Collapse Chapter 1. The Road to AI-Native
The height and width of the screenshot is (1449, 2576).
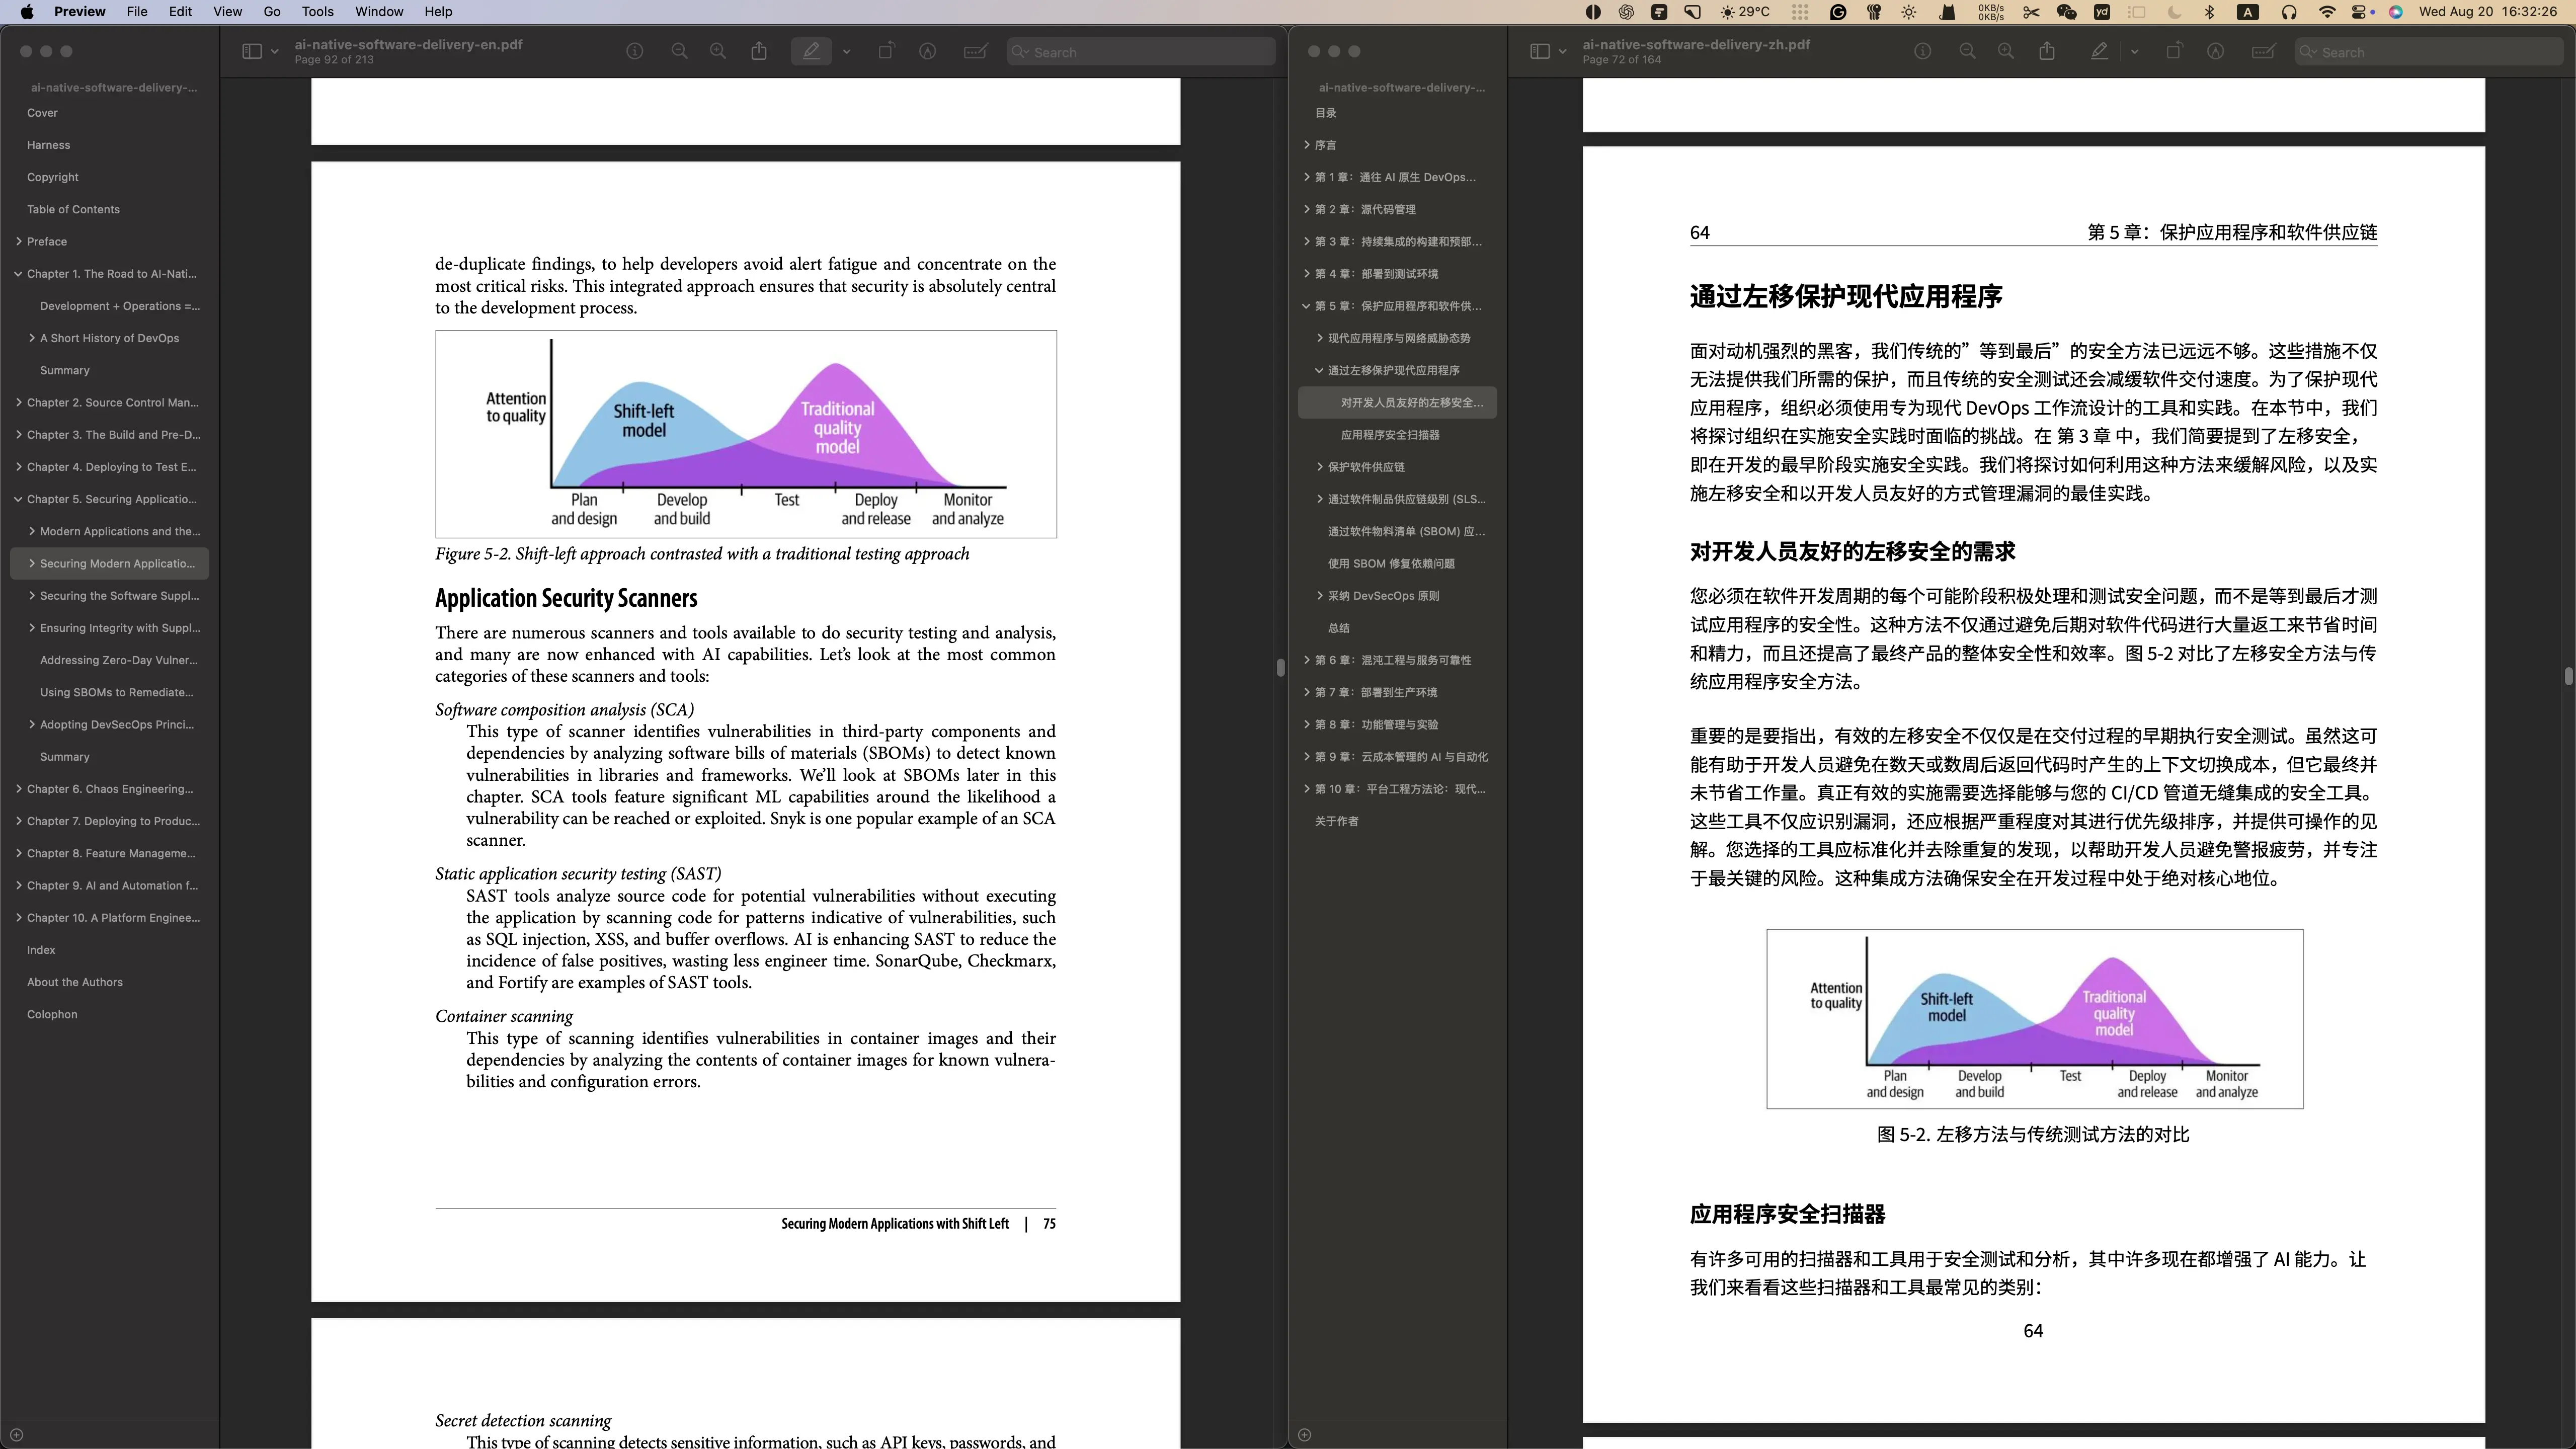point(19,273)
